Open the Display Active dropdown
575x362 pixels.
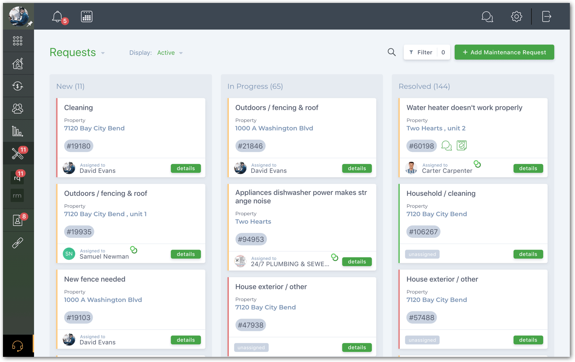pos(169,52)
